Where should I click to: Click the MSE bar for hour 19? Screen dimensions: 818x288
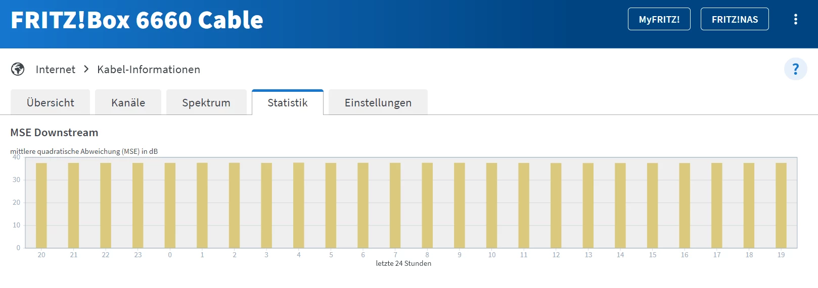pyautogui.click(x=781, y=205)
